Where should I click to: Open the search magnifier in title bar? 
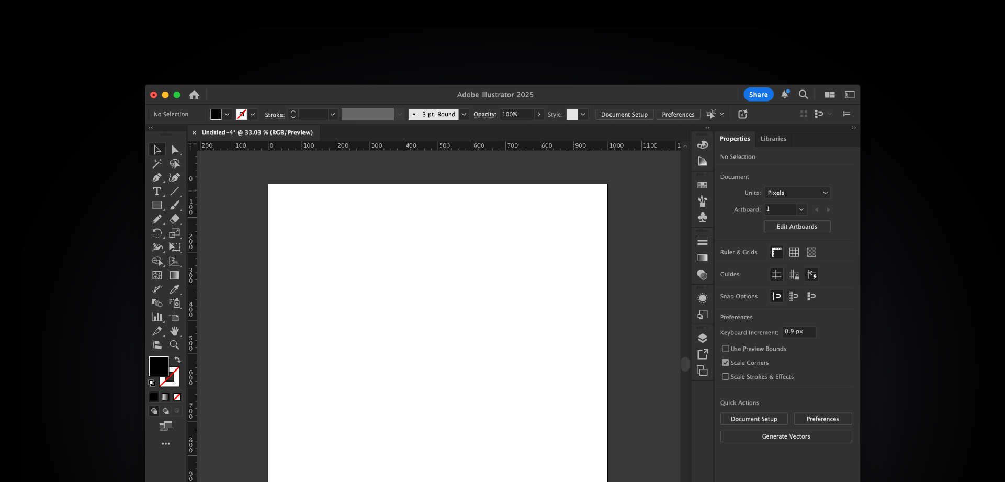[x=804, y=95]
